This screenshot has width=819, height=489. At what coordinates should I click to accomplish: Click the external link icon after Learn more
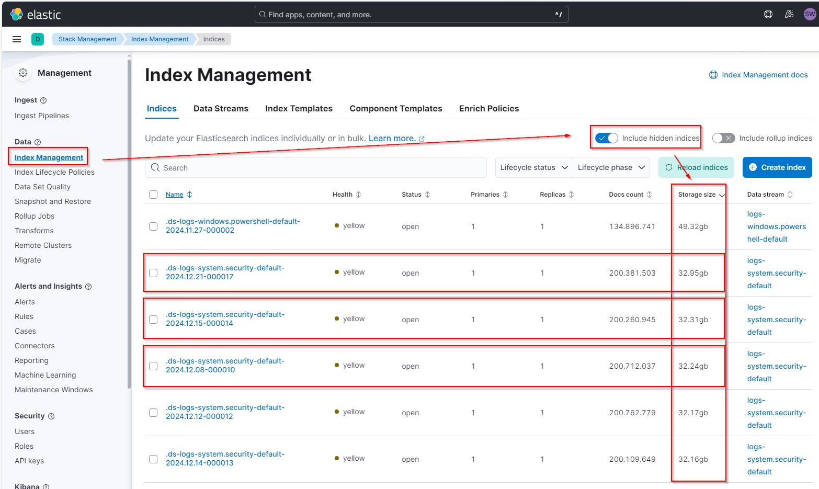click(422, 139)
